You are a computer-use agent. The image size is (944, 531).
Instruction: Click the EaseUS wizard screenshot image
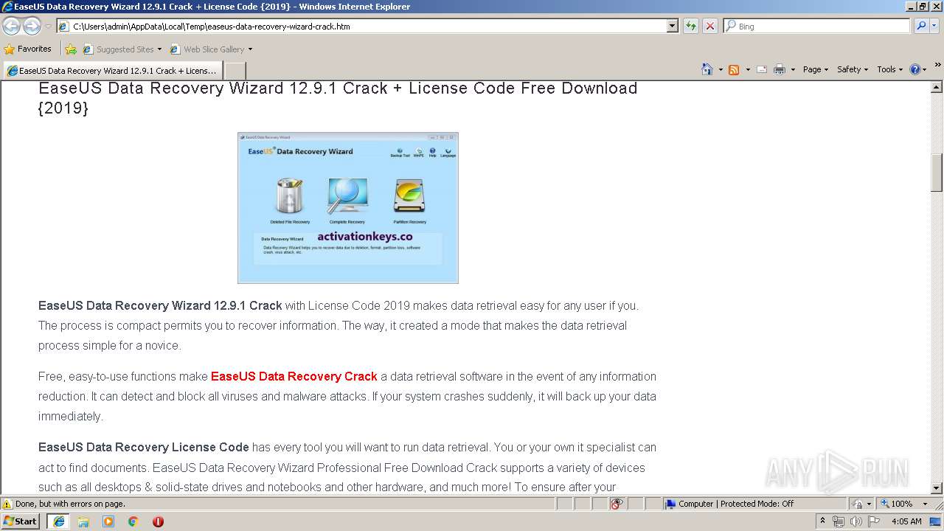(x=348, y=208)
